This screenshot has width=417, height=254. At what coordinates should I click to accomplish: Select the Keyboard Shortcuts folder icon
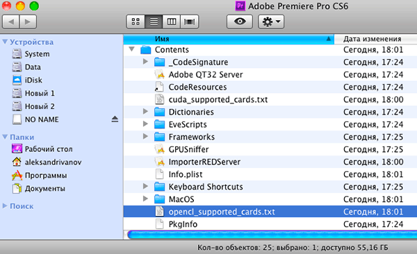coord(160,187)
